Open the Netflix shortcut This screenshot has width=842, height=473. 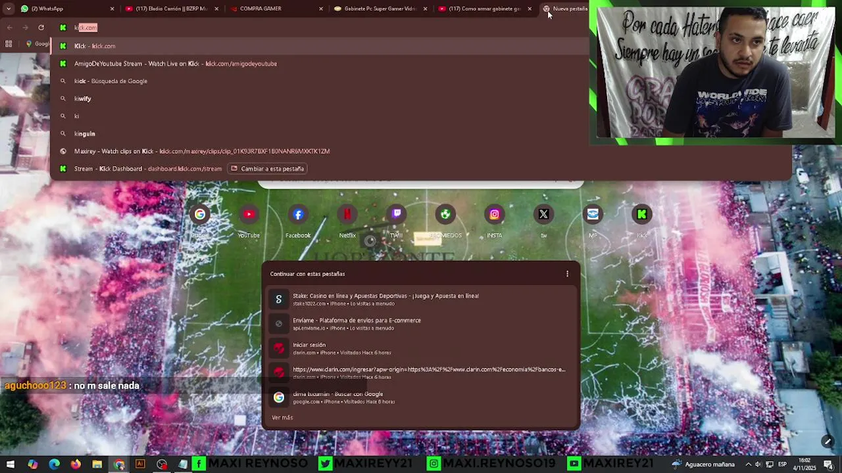(x=347, y=214)
